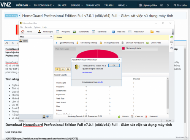Viewport: 190px width, 140px height.
Task: Go to BÀI MỚI on VNZ
Action: (x=62, y=5)
